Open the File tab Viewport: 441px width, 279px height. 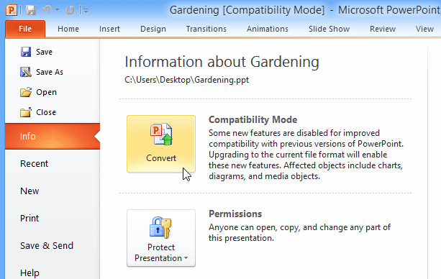click(x=25, y=29)
